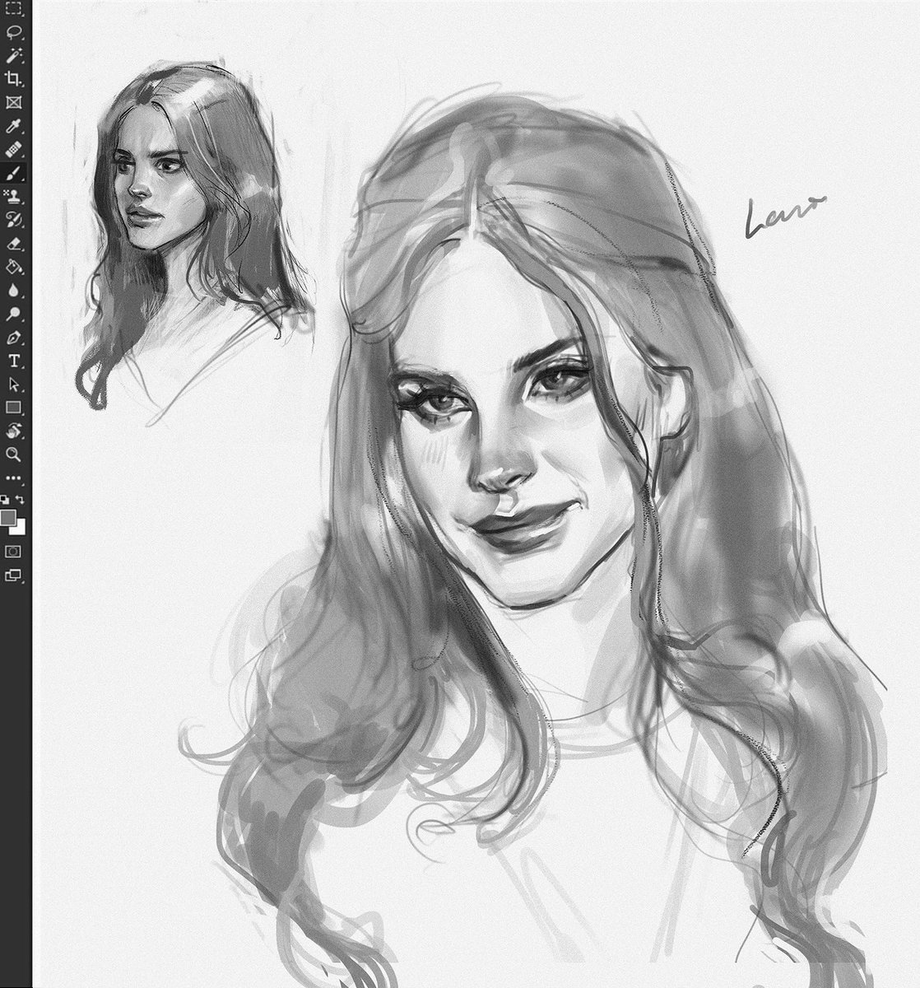Select the Path Selection arrow tool
The image size is (920, 988).
coord(14,384)
